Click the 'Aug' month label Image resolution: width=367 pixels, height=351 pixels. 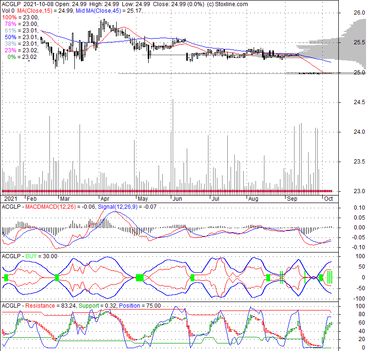point(253,199)
